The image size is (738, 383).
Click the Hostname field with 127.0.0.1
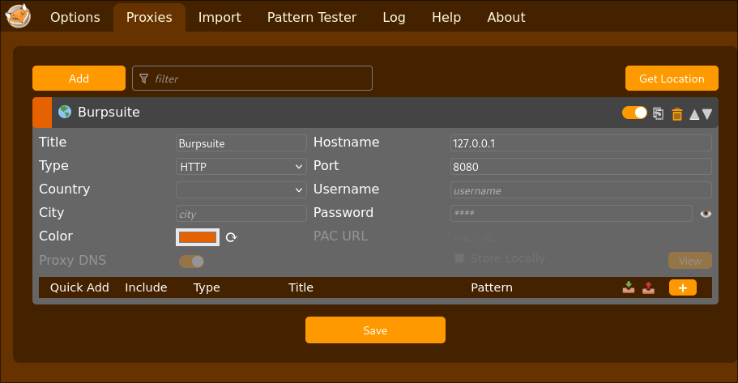click(x=581, y=143)
